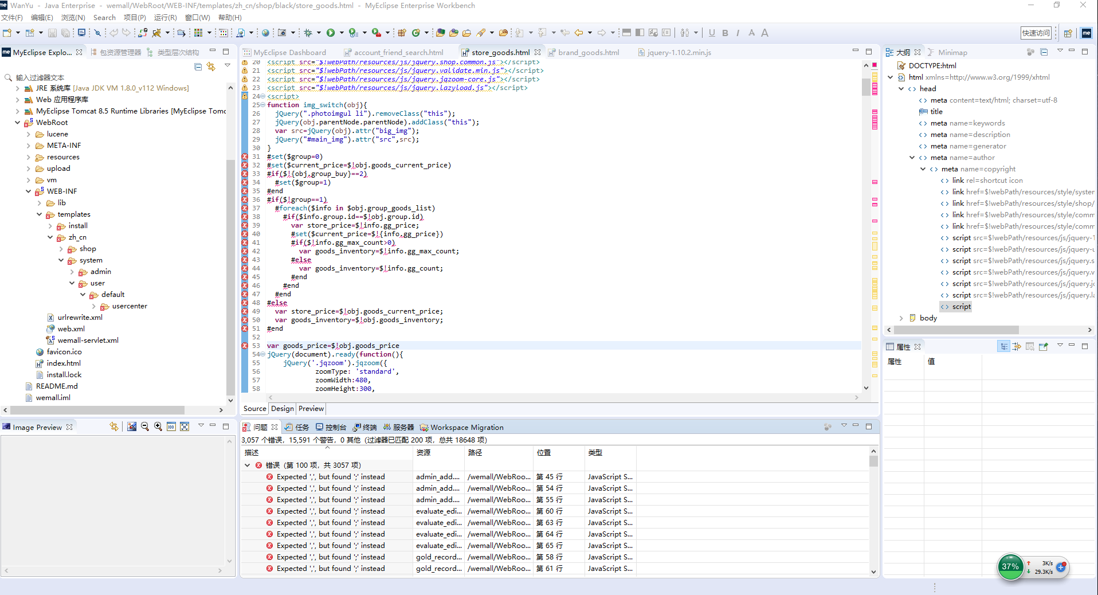Toggle bold formatting button in toolbar
Screen dimensions: 1098x595
[725, 33]
